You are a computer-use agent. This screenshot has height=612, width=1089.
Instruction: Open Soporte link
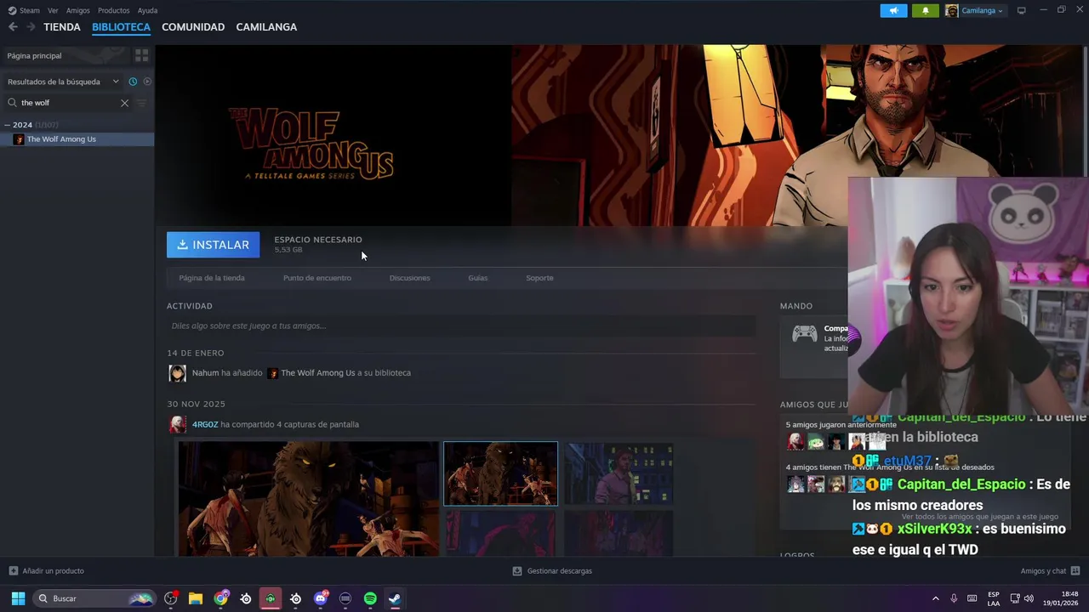(539, 278)
